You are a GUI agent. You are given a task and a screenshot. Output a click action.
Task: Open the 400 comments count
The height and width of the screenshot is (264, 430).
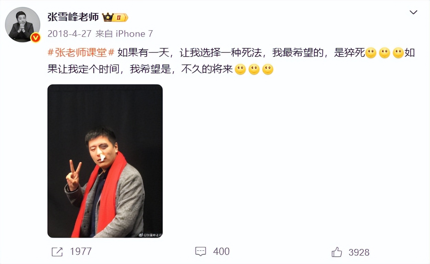point(221,252)
